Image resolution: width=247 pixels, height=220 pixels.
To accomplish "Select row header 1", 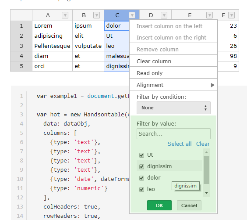I will (x=21, y=26).
